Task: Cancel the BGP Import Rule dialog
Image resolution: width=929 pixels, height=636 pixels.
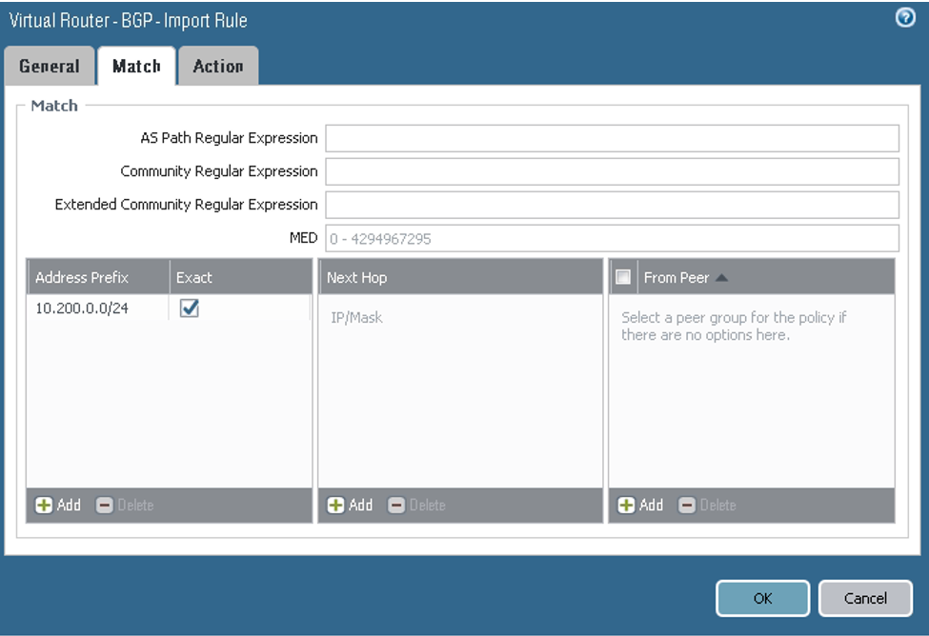Action: [x=864, y=598]
